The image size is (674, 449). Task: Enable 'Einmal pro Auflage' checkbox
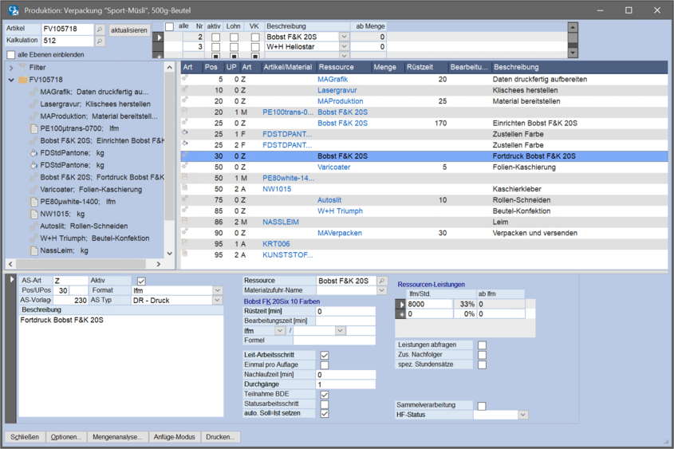click(x=325, y=365)
